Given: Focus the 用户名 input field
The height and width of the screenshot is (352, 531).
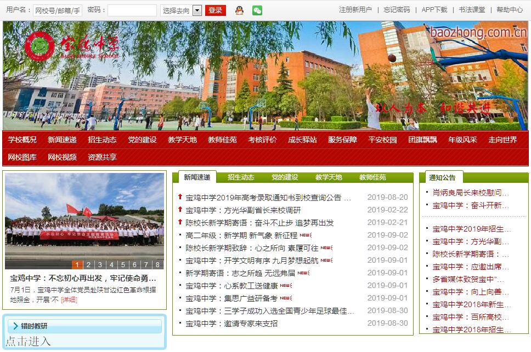Looking at the screenshot, I should pyautogui.click(x=57, y=10).
